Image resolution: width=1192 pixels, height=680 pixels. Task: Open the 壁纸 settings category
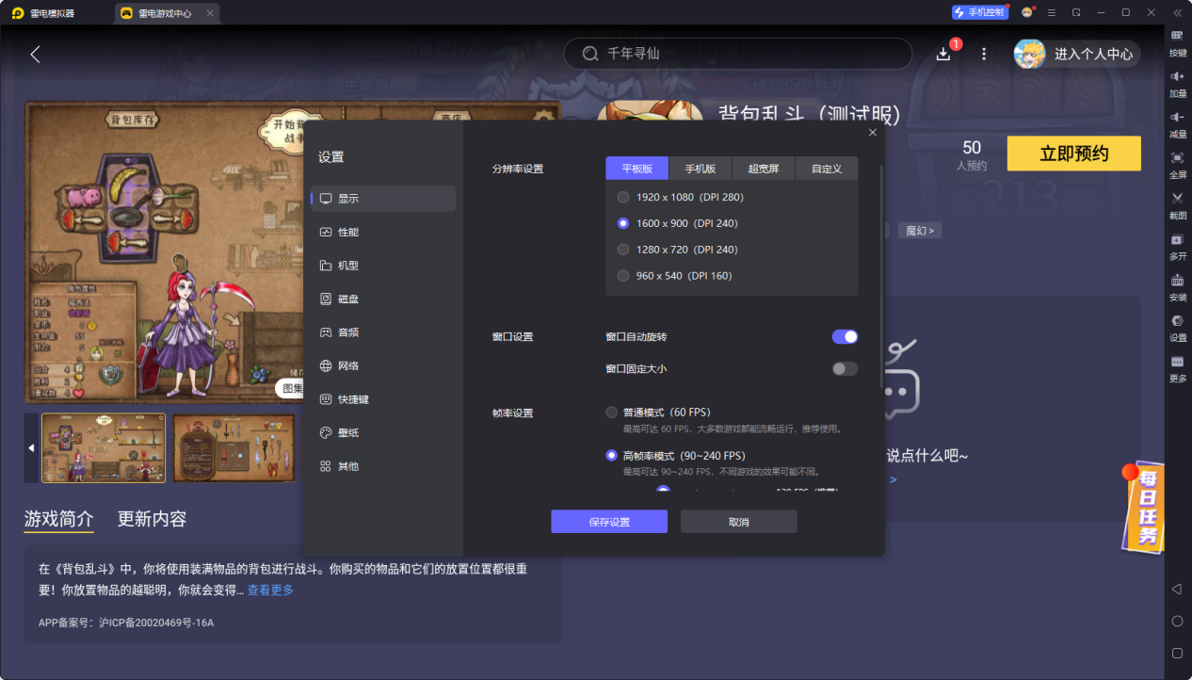point(383,432)
